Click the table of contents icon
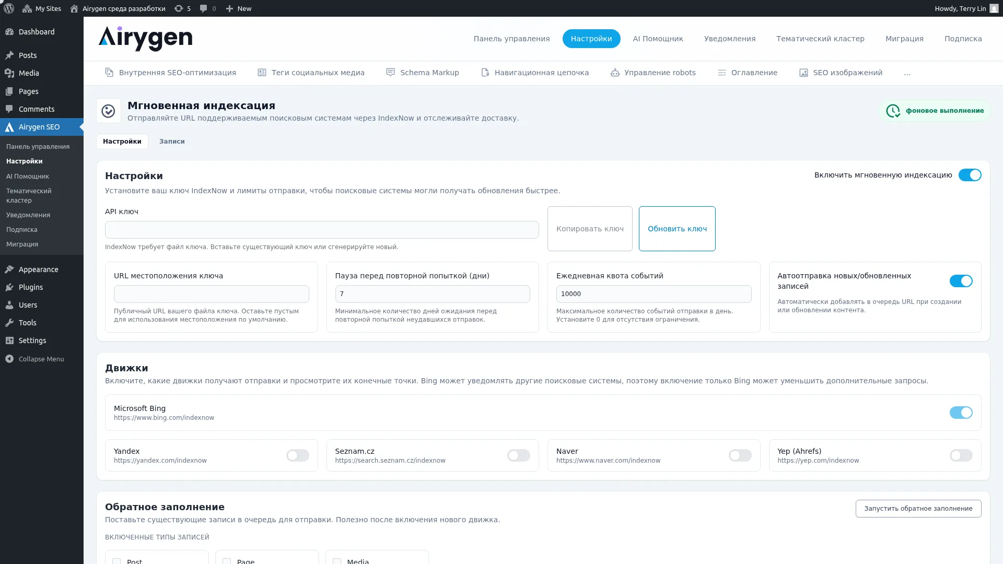This screenshot has height=564, width=1003. 721,73
